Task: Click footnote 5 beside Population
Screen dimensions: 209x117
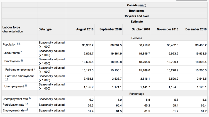Action: coord(17,44)
